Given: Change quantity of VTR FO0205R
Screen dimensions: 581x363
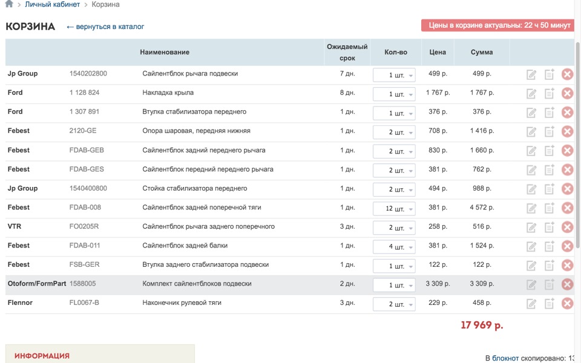Looking at the screenshot, I should click(x=394, y=228).
